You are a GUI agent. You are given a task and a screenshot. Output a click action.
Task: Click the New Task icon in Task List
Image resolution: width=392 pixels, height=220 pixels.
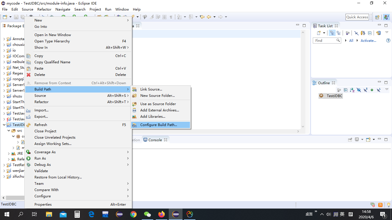[x=319, y=33]
